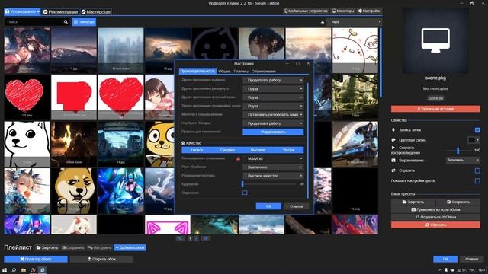Confirm the Настройки dialog with OK
The height and width of the screenshot is (274, 488).
coord(268,206)
